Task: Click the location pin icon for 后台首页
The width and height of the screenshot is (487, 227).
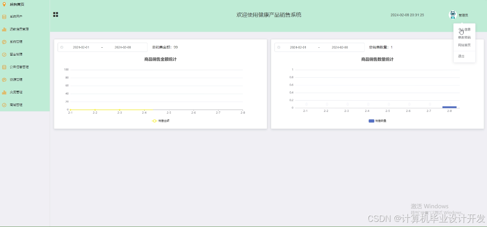Action: click(4, 4)
